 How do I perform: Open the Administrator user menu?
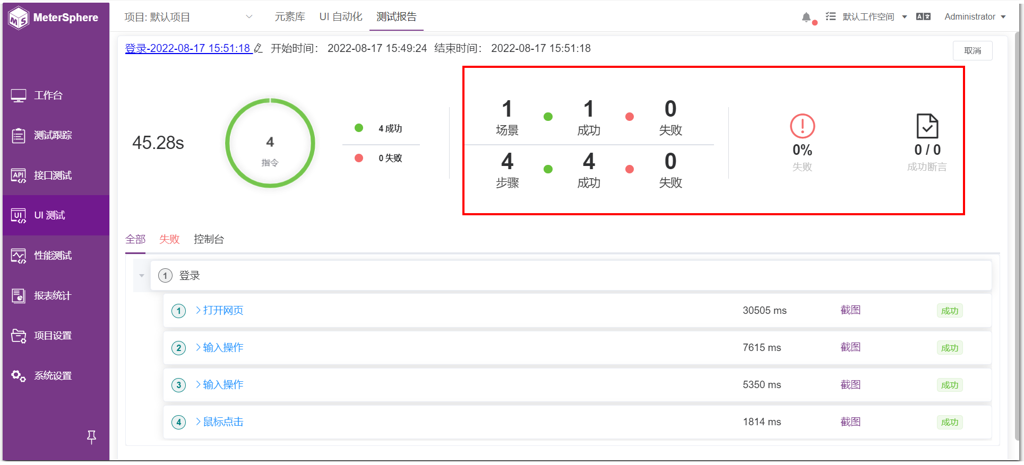click(975, 17)
